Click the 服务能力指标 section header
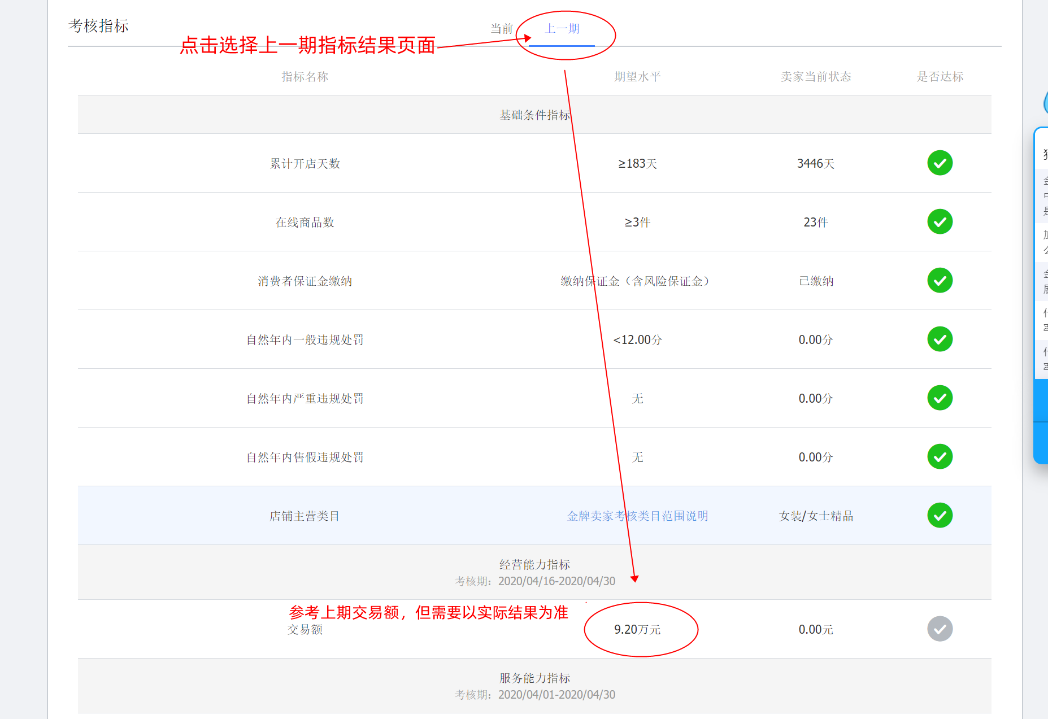The image size is (1048, 719). point(534,678)
